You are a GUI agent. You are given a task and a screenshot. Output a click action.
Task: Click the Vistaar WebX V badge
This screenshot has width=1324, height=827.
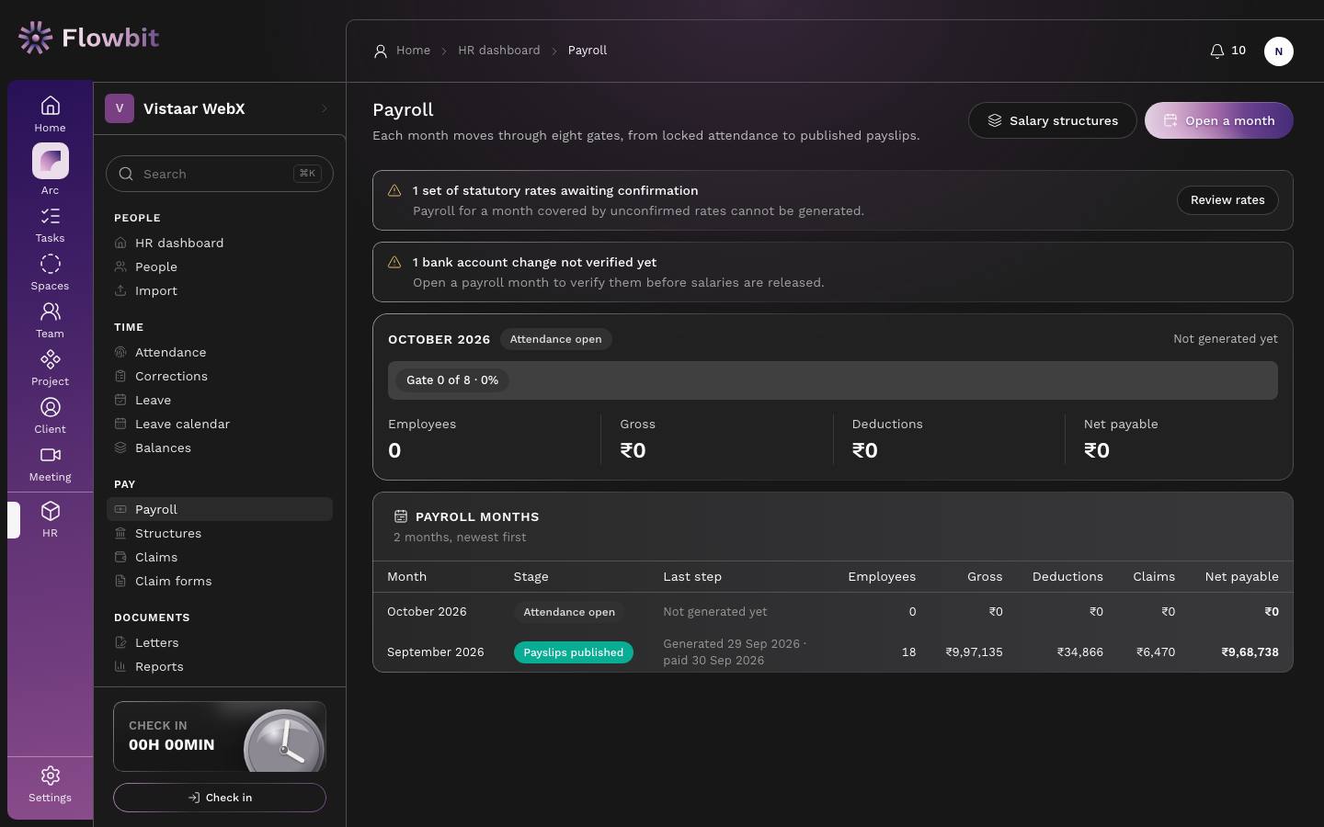[120, 108]
